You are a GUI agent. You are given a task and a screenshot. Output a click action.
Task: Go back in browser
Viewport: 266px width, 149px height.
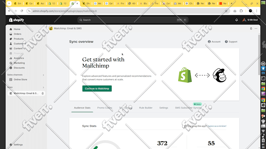[x=9, y=11]
